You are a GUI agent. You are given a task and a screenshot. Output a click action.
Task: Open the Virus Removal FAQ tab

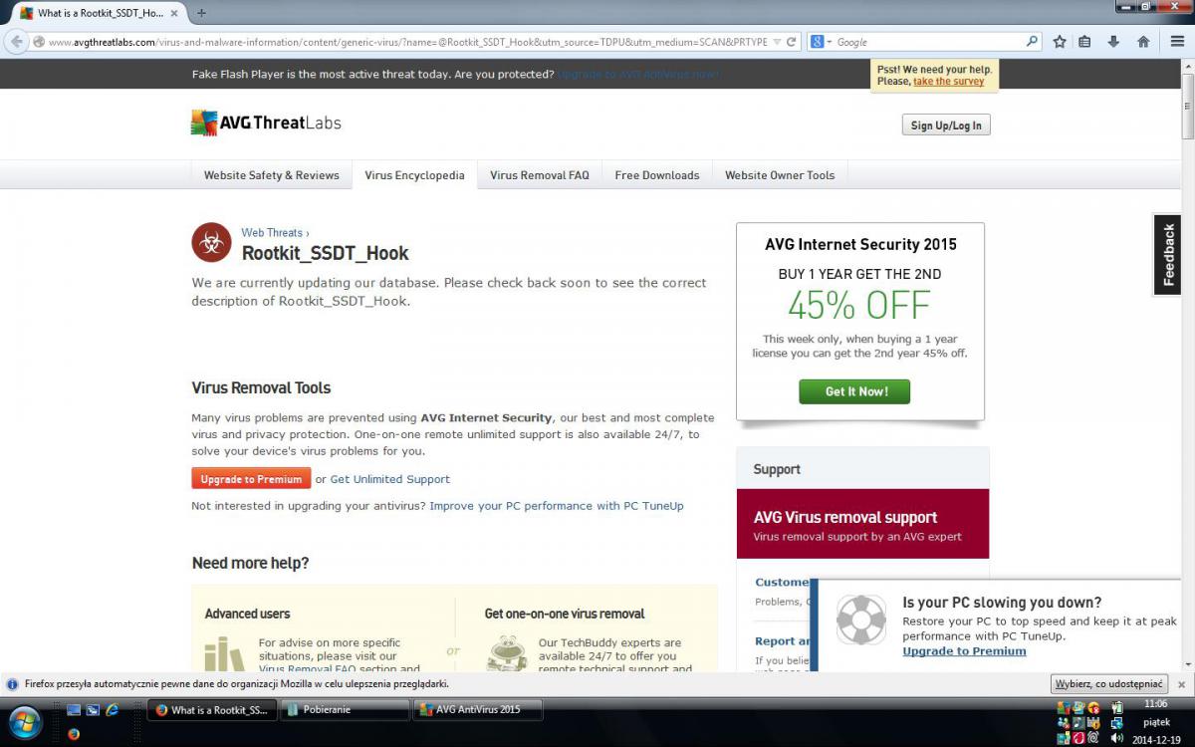coord(540,175)
